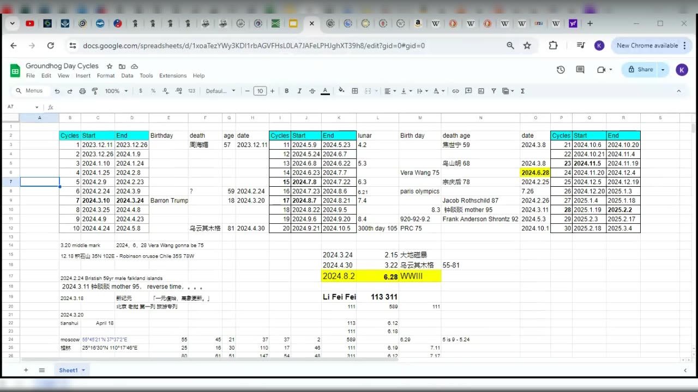The height and width of the screenshot is (392, 698).
Task: Reload the page in Chrome
Action: pos(51,46)
